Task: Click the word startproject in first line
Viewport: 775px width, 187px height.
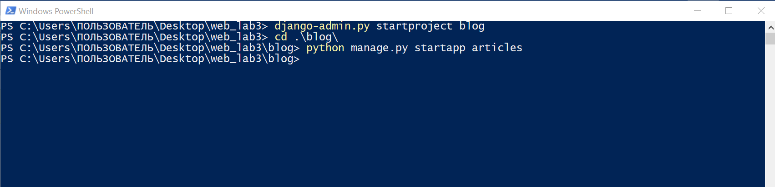Action: [x=414, y=26]
